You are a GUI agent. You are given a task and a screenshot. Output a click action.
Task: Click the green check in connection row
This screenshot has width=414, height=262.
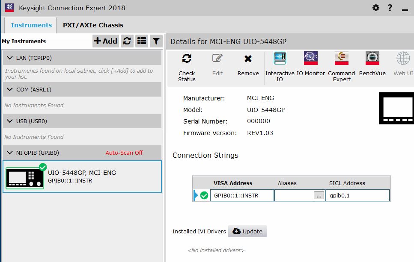click(x=204, y=195)
